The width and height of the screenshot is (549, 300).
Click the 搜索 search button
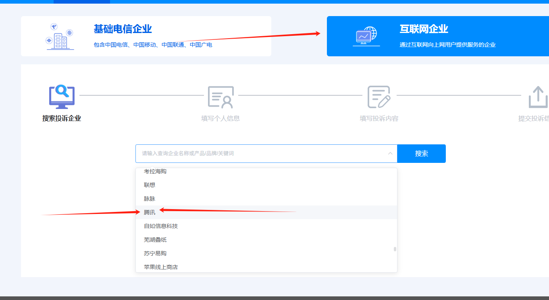point(421,153)
